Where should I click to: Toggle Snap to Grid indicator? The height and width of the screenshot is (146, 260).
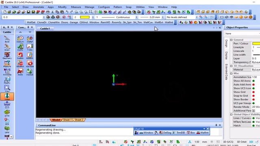click(x=253, y=96)
